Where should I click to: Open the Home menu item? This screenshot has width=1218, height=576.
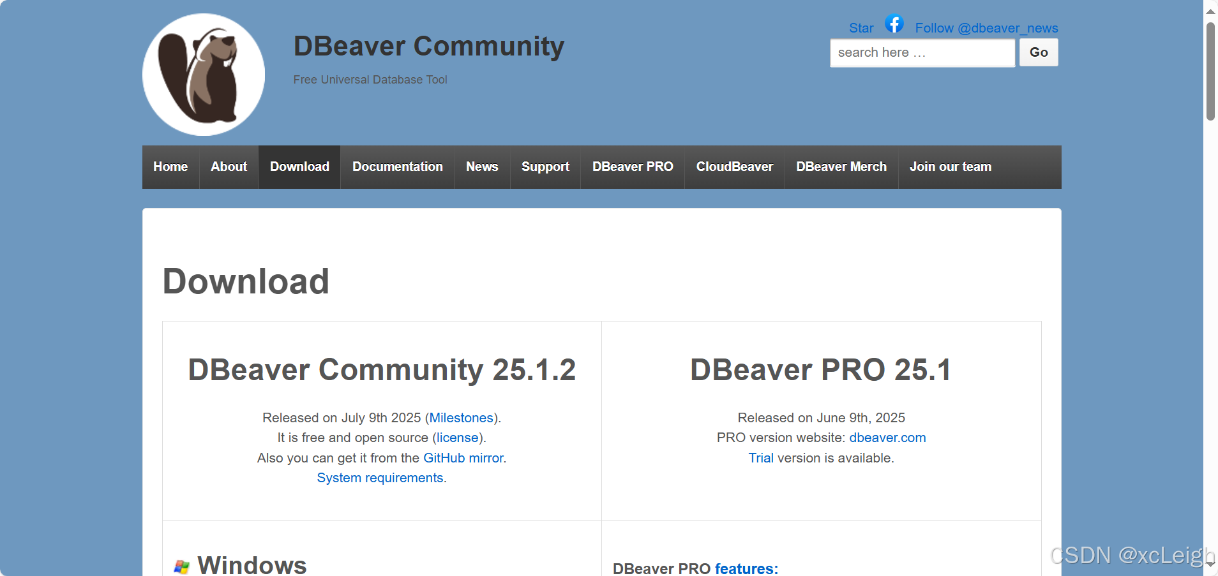pyautogui.click(x=170, y=166)
